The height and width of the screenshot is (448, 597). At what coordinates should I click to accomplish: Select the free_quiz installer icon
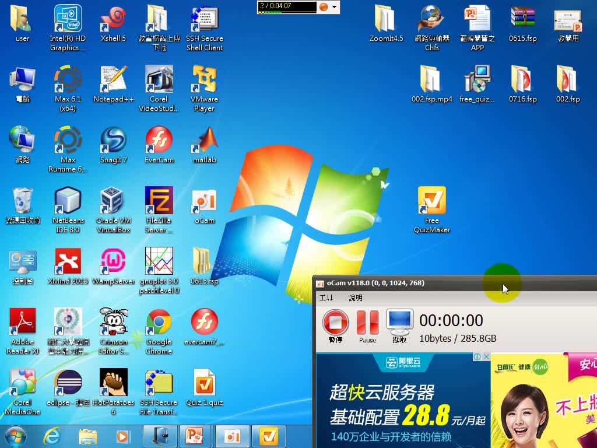tap(477, 84)
